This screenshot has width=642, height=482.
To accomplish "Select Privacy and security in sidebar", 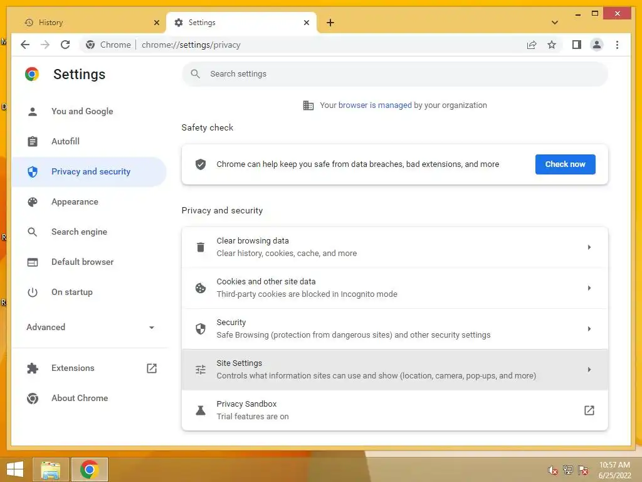I will [x=89, y=172].
